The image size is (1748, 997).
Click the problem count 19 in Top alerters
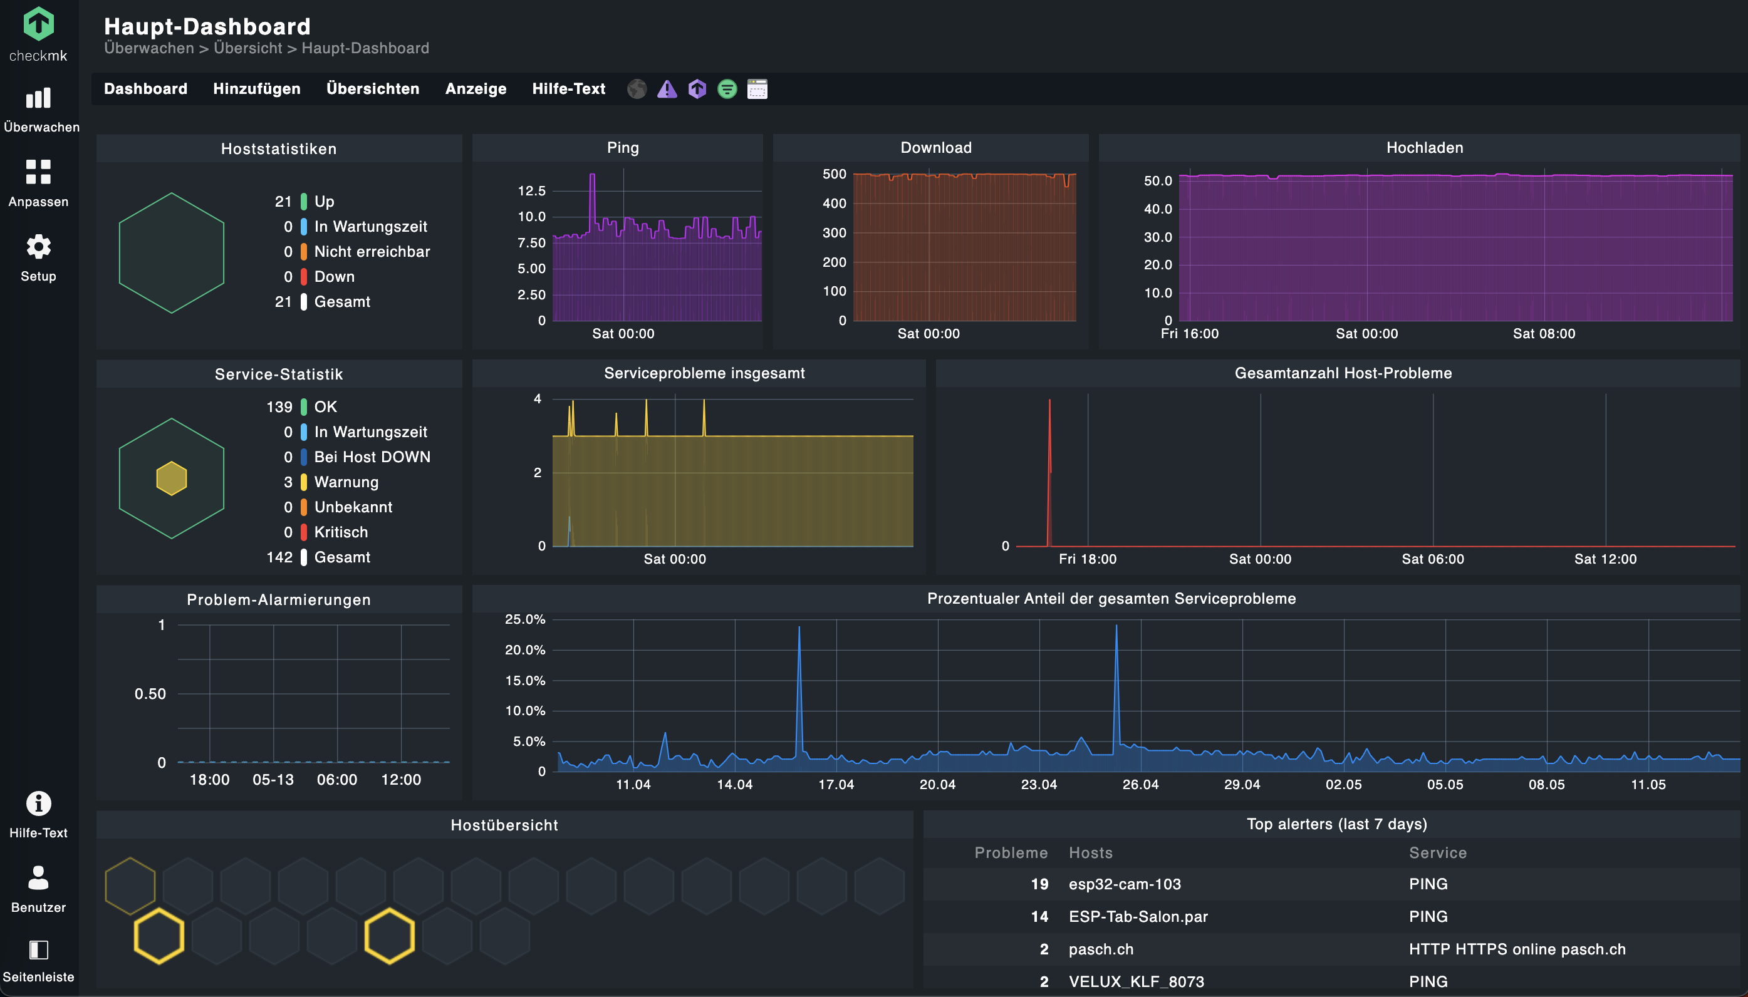[1039, 884]
